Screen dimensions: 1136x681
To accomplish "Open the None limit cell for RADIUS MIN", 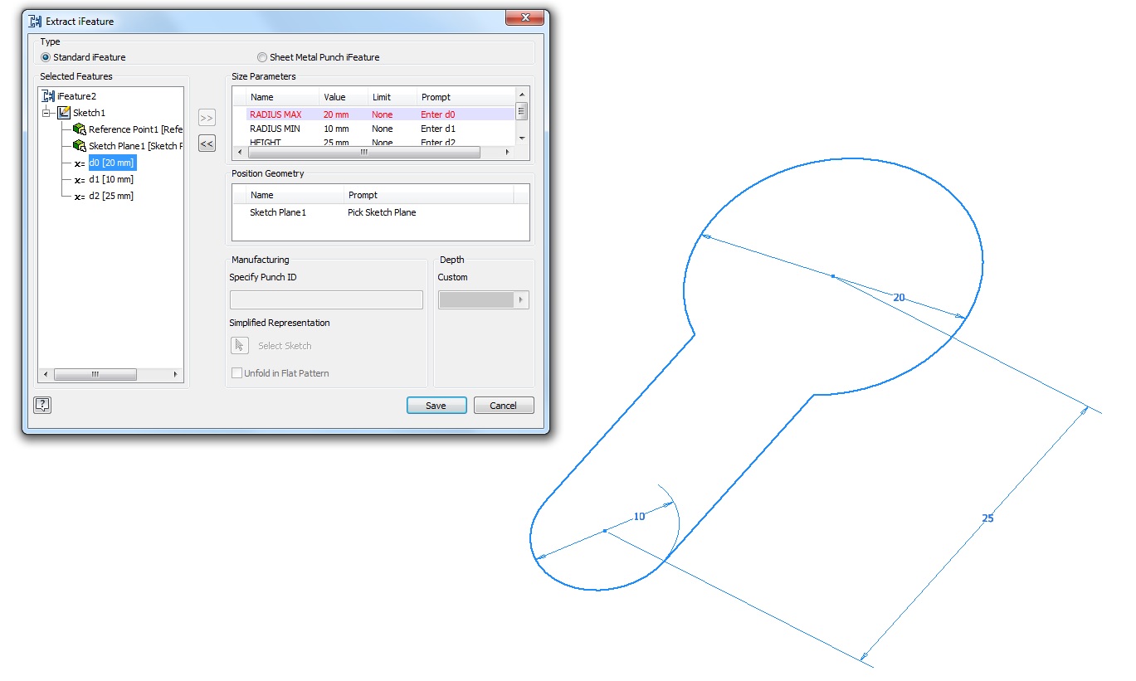I will point(383,129).
